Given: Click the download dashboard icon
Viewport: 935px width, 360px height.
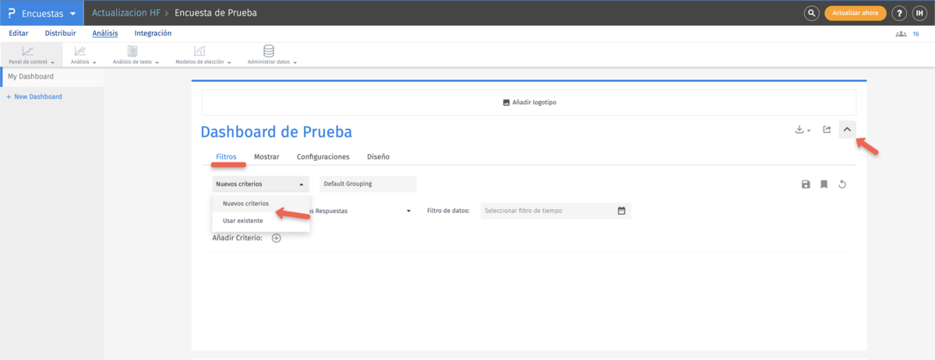Looking at the screenshot, I should click(802, 130).
